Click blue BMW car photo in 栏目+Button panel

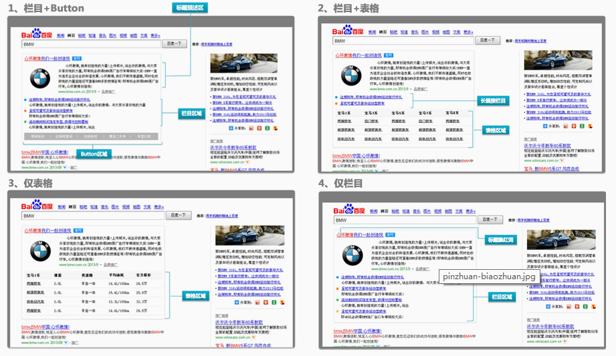point(243,63)
